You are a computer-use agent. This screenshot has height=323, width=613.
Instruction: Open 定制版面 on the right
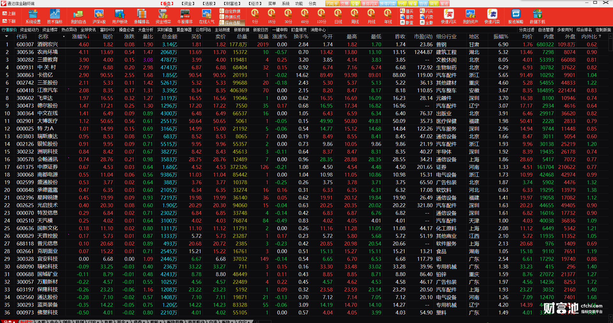pyautogui.click(x=603, y=30)
